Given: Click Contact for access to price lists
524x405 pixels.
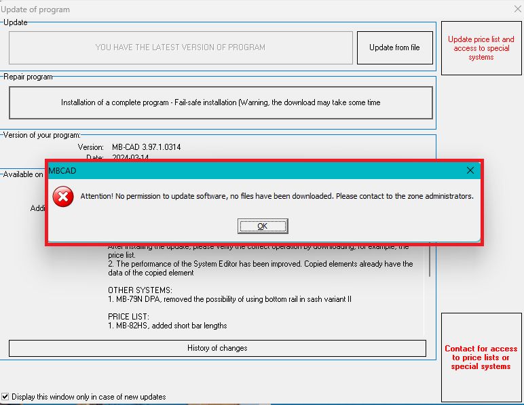Looking at the screenshot, I should pyautogui.click(x=481, y=358).
